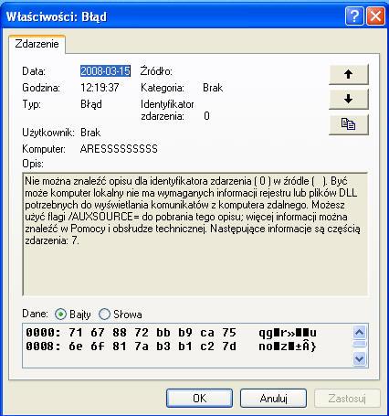Viewport: 389px width, 416px height.
Task: Click the disabled Zastosuj button
Action: coord(347,398)
